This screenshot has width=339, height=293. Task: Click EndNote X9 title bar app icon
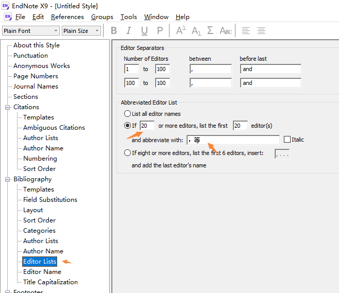point(5,6)
